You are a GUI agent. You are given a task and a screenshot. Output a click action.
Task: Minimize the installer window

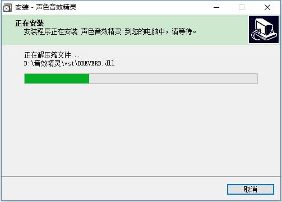[x=216, y=7]
